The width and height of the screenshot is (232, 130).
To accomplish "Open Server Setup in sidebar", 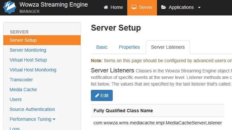I will [x=42, y=40].
